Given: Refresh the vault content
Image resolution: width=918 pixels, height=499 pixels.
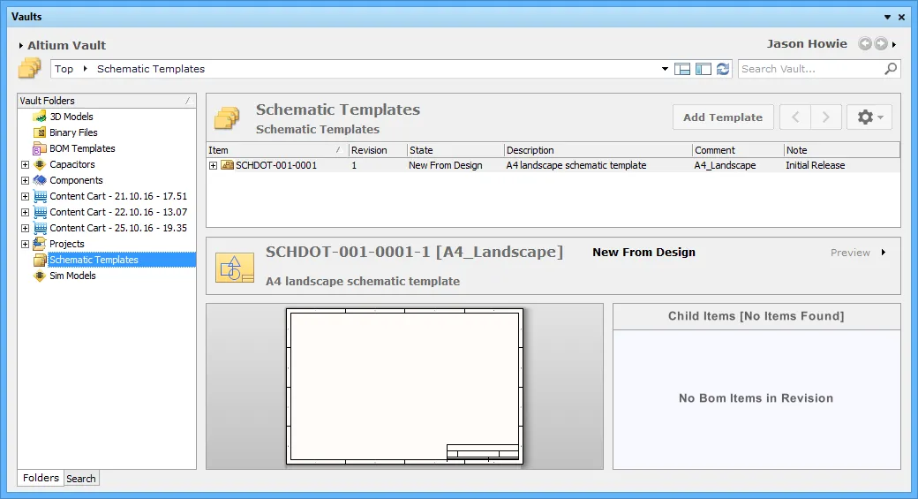Looking at the screenshot, I should 723,69.
